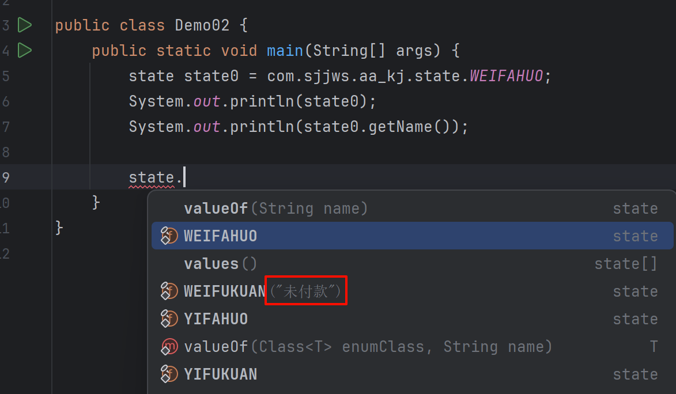Click the field icon next to YIFUKUAN suggestion
The image size is (676, 394).
pyautogui.click(x=169, y=374)
